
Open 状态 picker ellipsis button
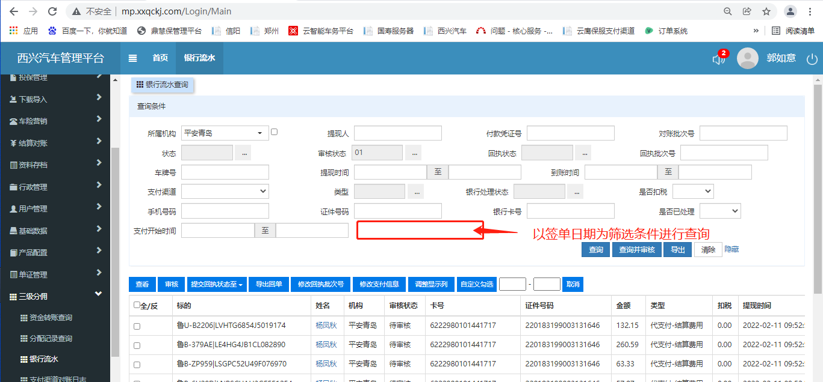tap(243, 153)
